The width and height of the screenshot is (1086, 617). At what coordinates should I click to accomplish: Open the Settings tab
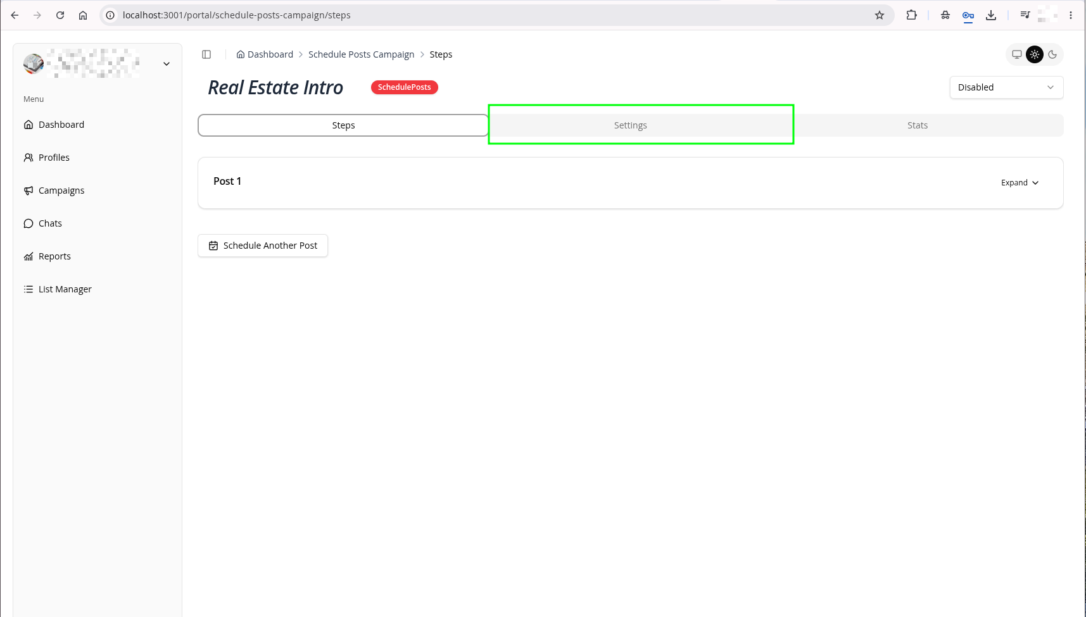[631, 125]
